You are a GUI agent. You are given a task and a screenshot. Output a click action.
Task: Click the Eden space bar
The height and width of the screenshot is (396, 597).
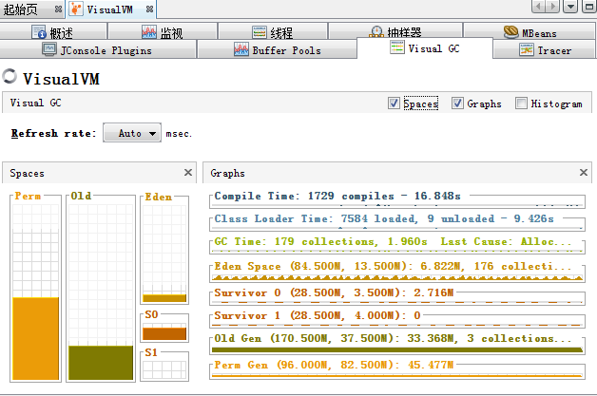164,254
